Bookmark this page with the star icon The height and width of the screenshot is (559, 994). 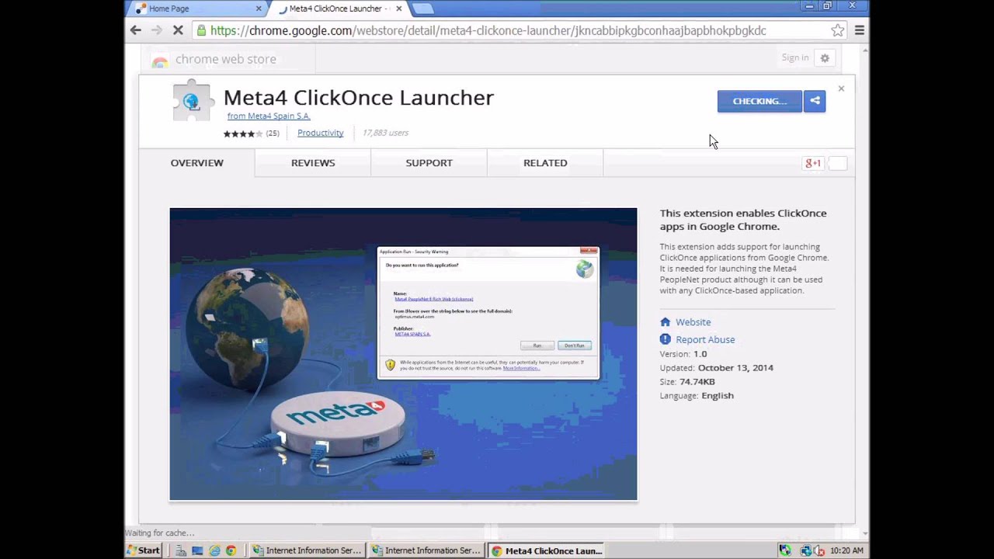coord(838,30)
